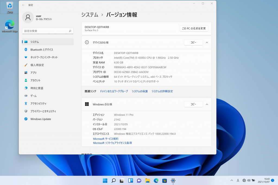This screenshot has width=278, height=185.
Task: Open the notification count badge
Action: click(x=273, y=180)
